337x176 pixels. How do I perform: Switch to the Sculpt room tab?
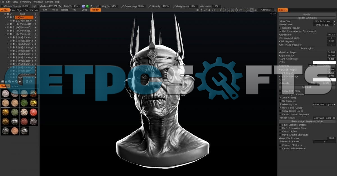click(85, 10)
